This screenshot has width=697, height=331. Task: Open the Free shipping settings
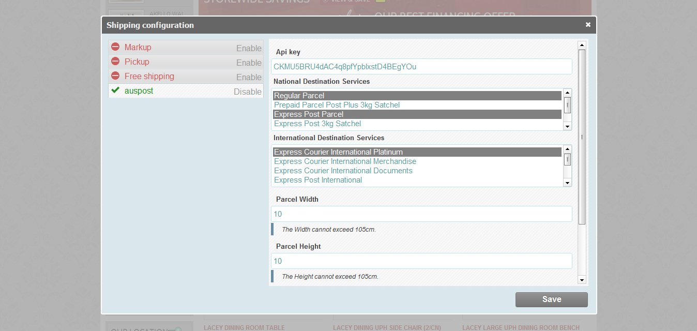pyautogui.click(x=149, y=76)
